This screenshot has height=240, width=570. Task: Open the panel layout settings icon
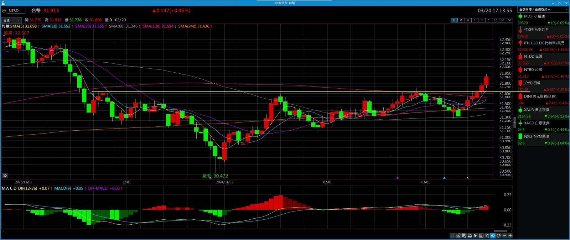481,236
